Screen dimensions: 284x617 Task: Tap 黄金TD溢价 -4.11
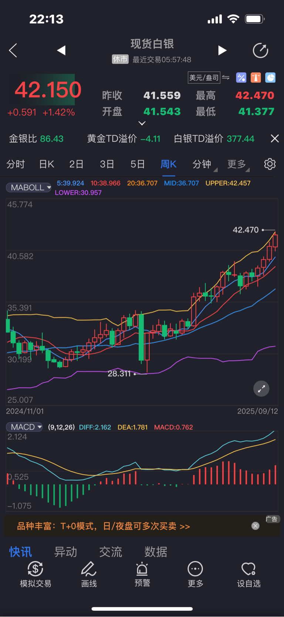124,139
